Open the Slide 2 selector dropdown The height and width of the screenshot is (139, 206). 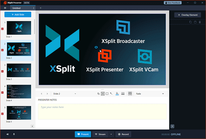click(65, 94)
